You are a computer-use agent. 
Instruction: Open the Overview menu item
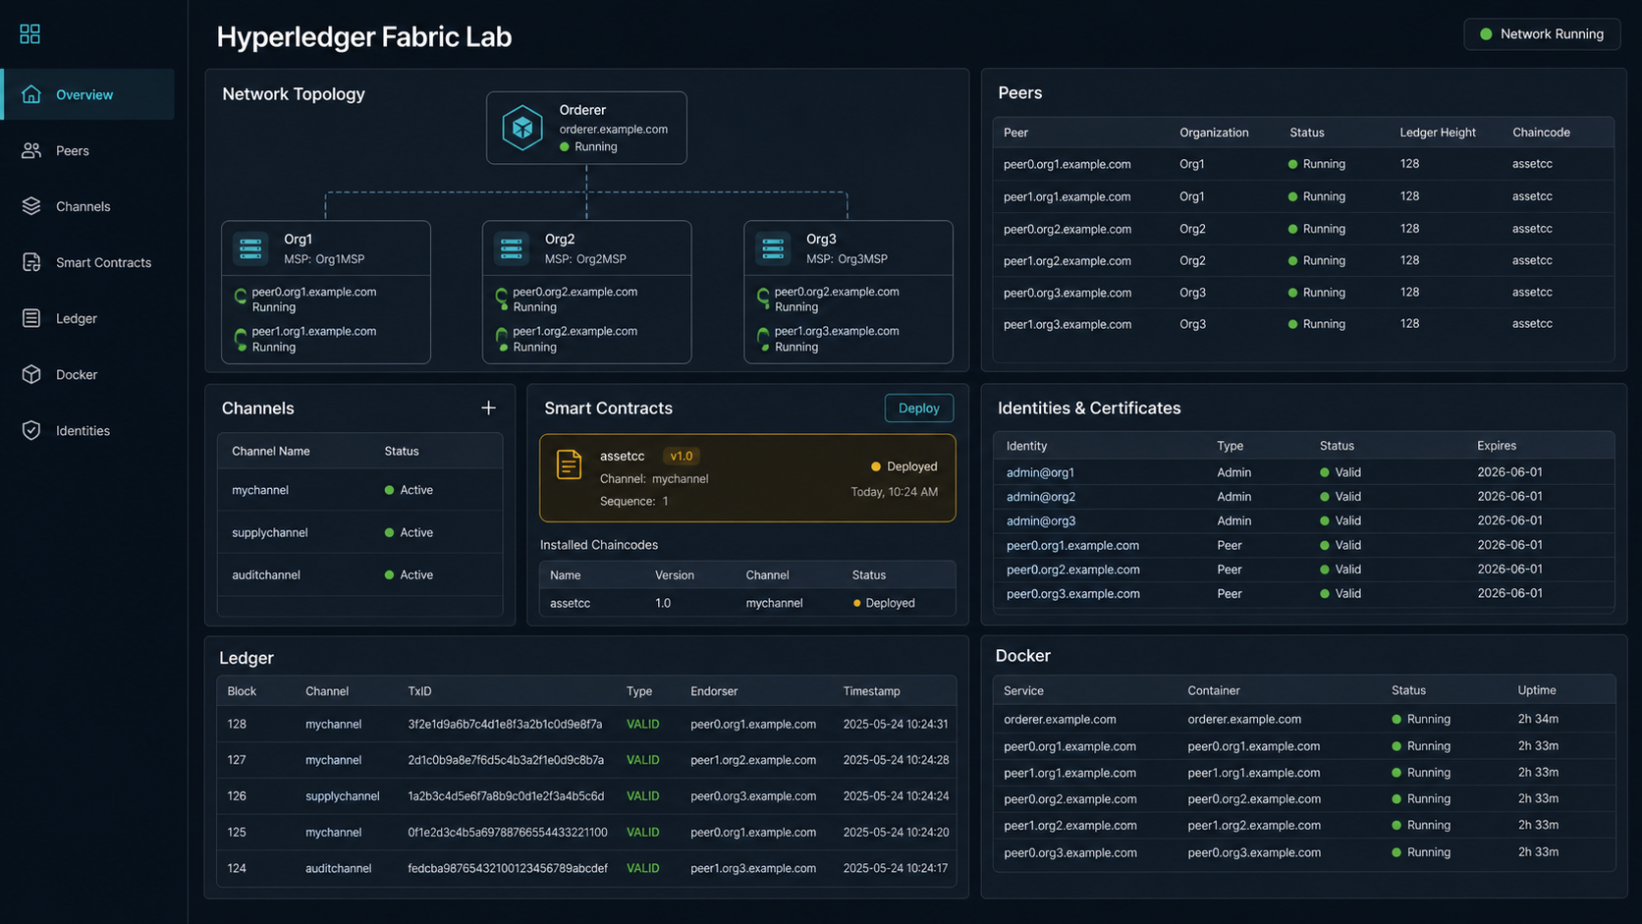pyautogui.click(x=88, y=94)
